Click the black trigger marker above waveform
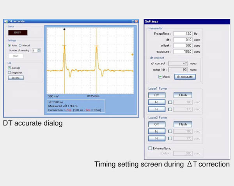This screenshot has width=234, height=186. click(x=64, y=29)
